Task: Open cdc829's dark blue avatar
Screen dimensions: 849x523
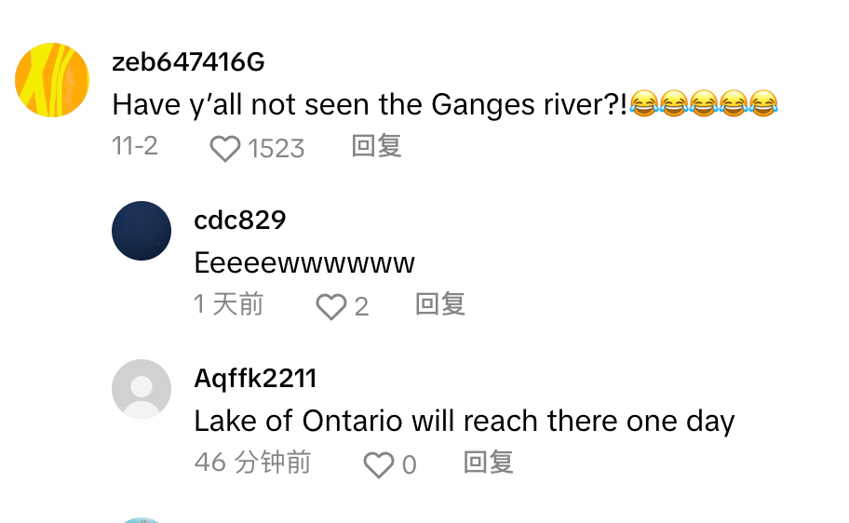Action: click(x=141, y=231)
